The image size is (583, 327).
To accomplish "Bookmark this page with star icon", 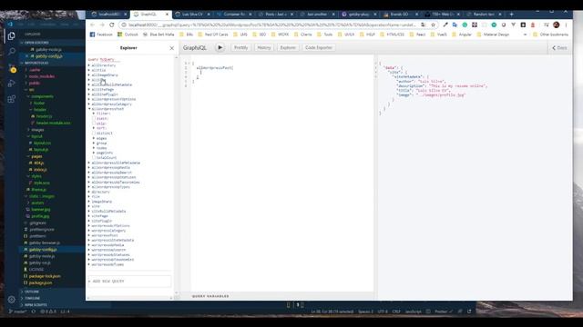I will click(434, 25).
